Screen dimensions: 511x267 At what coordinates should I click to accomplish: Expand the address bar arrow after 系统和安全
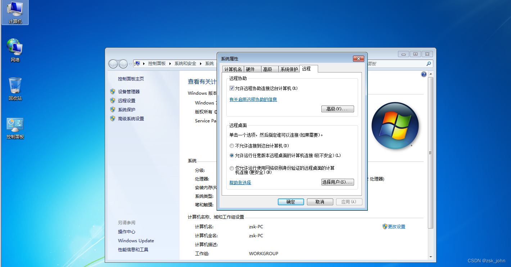click(x=201, y=64)
